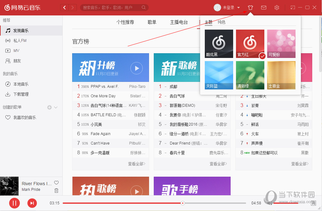Click artist Mark Pride
The height and width of the screenshot is (211, 322).
31,190
